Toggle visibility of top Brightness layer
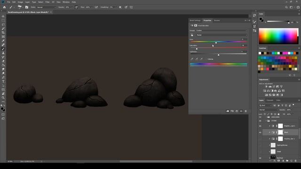Viewport: 301px width, 169px height. tap(260, 126)
